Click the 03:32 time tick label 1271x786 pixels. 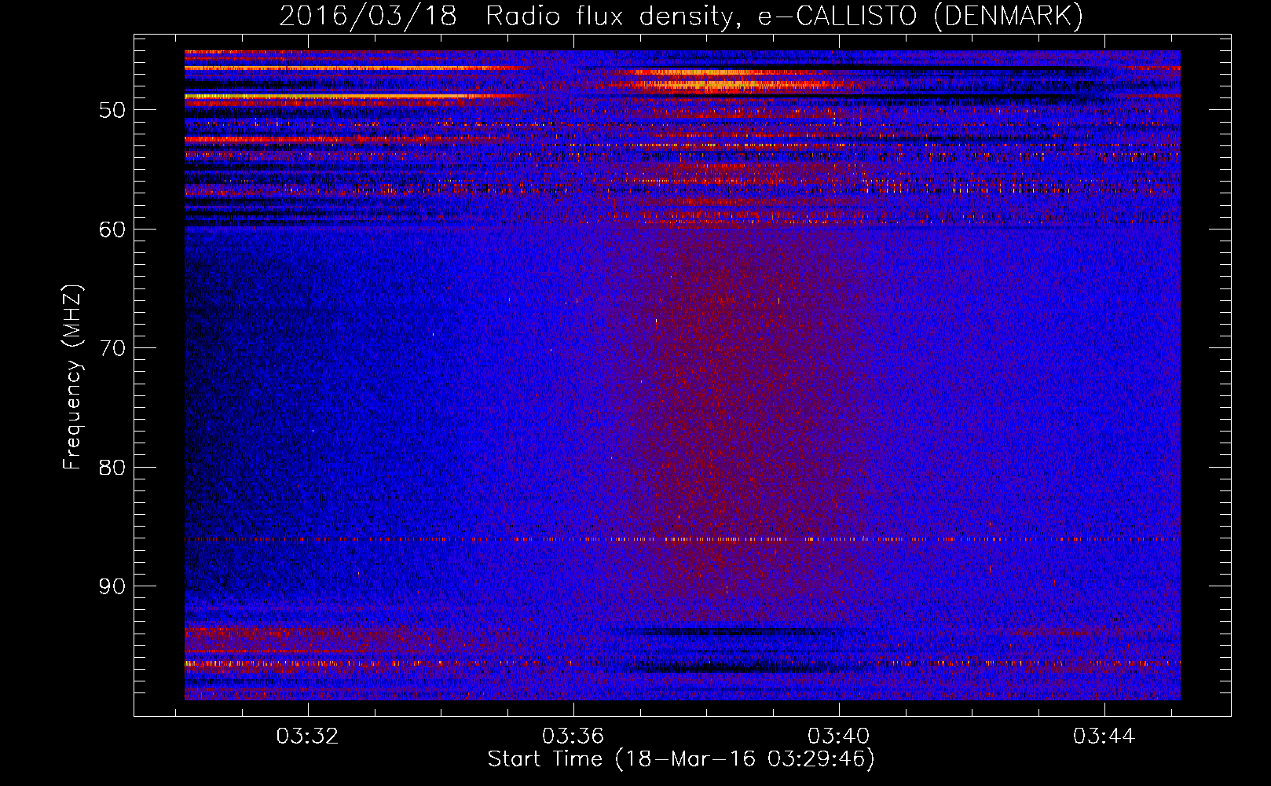[x=307, y=736]
